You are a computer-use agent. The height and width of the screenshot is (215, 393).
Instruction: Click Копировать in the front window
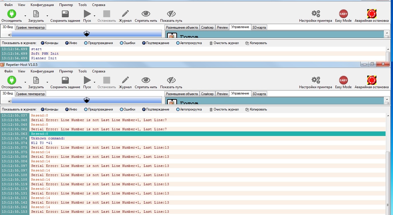coord(256,109)
